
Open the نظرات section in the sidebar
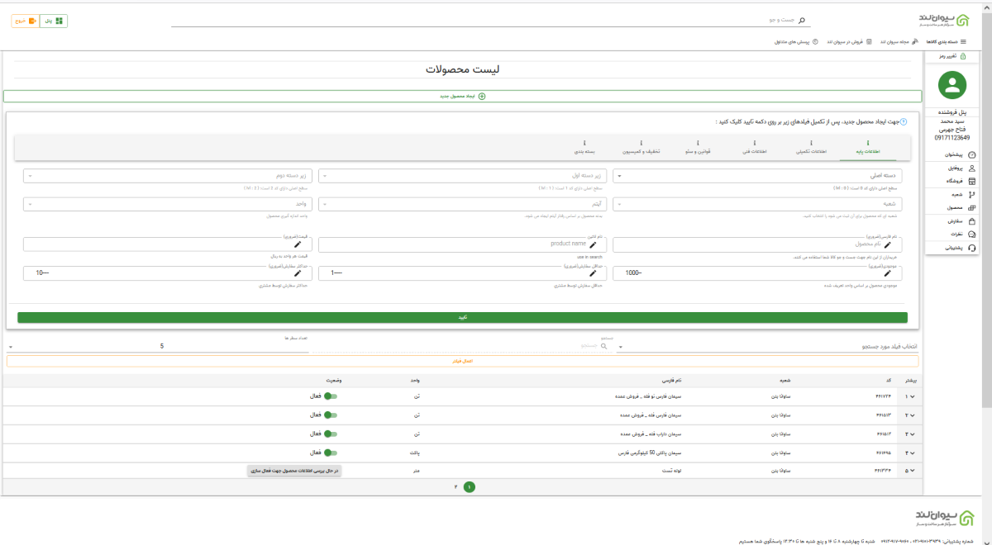(x=961, y=234)
